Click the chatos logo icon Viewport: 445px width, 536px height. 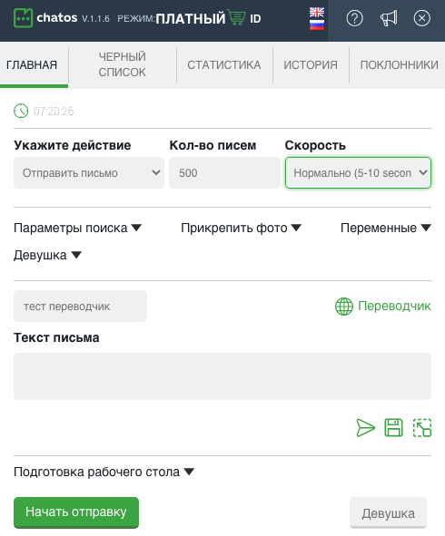23,18
